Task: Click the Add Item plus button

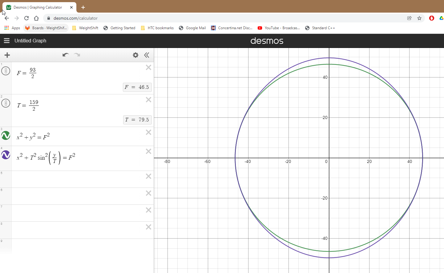Action: tap(7, 55)
